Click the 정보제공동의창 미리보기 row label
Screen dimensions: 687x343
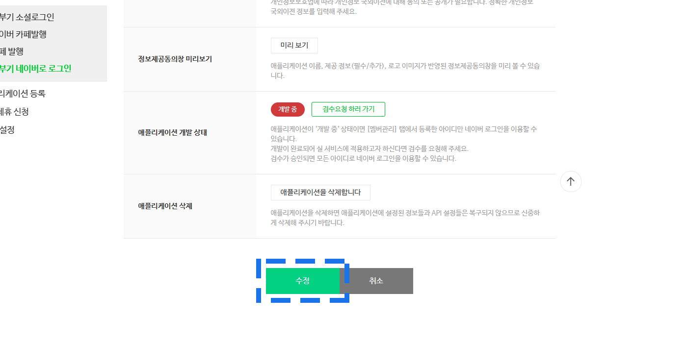click(x=175, y=59)
